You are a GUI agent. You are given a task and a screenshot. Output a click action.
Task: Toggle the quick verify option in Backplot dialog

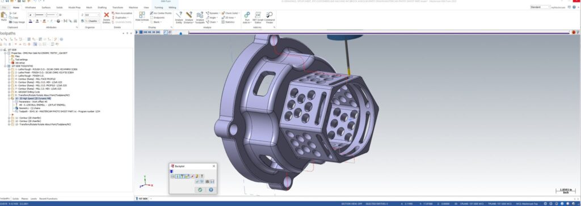coord(197,176)
